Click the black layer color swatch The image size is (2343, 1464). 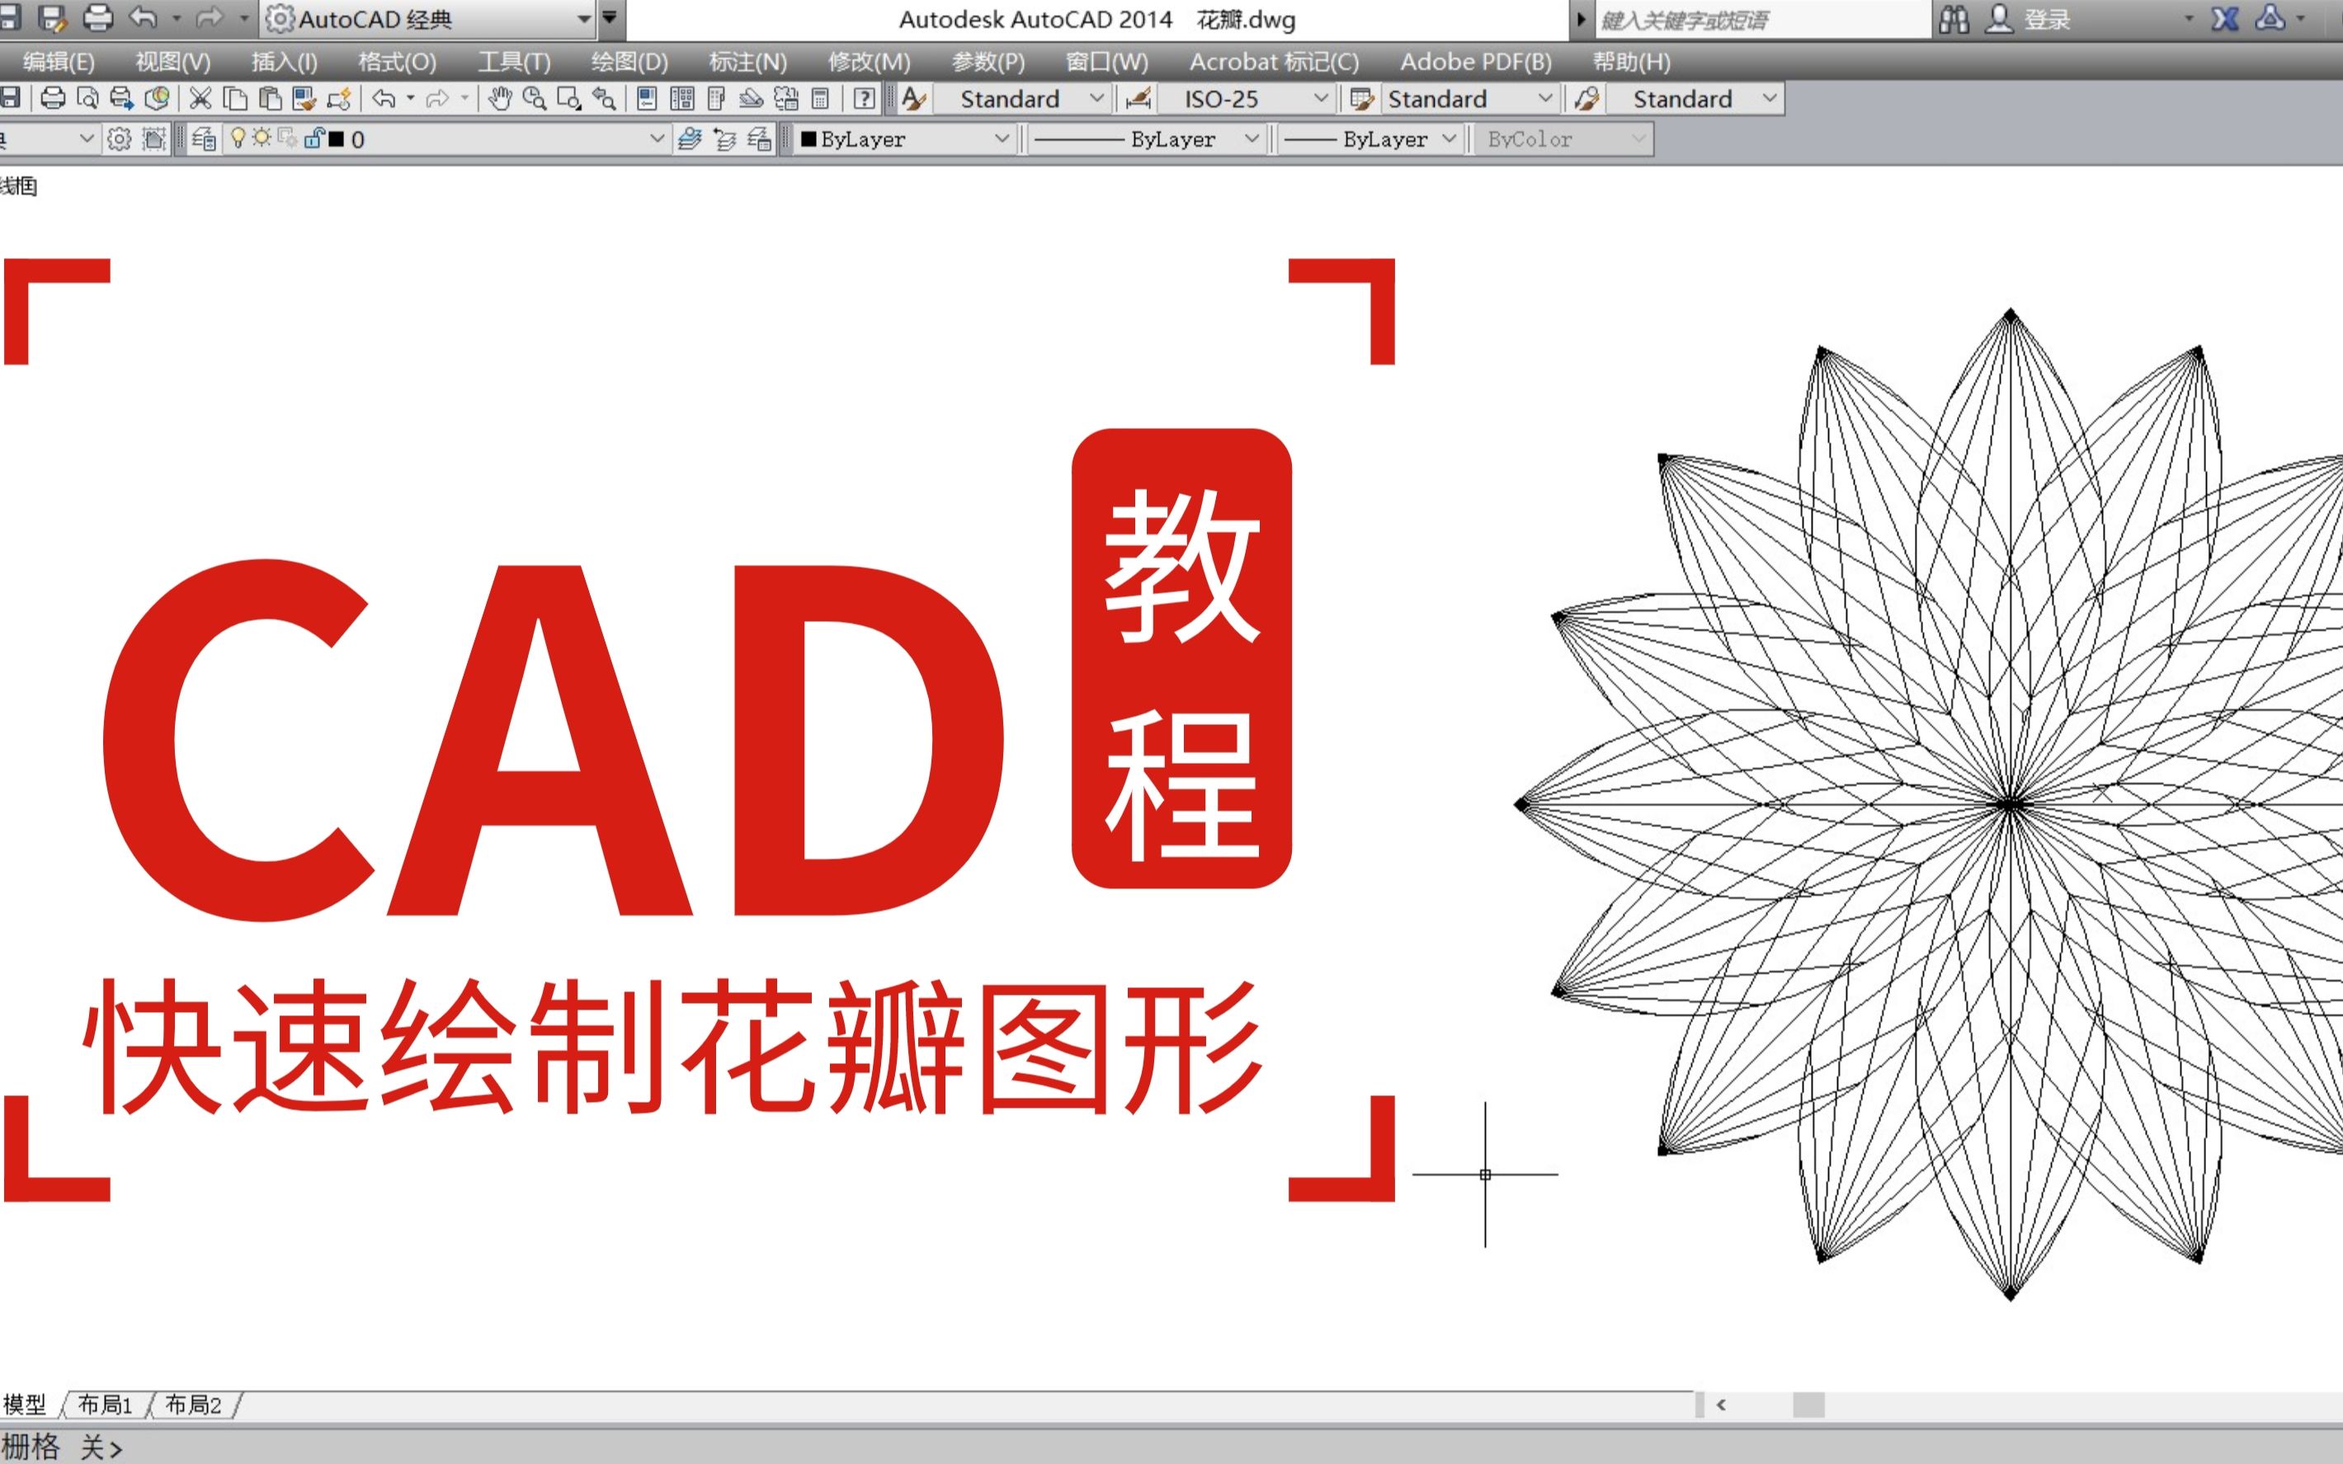tap(337, 139)
